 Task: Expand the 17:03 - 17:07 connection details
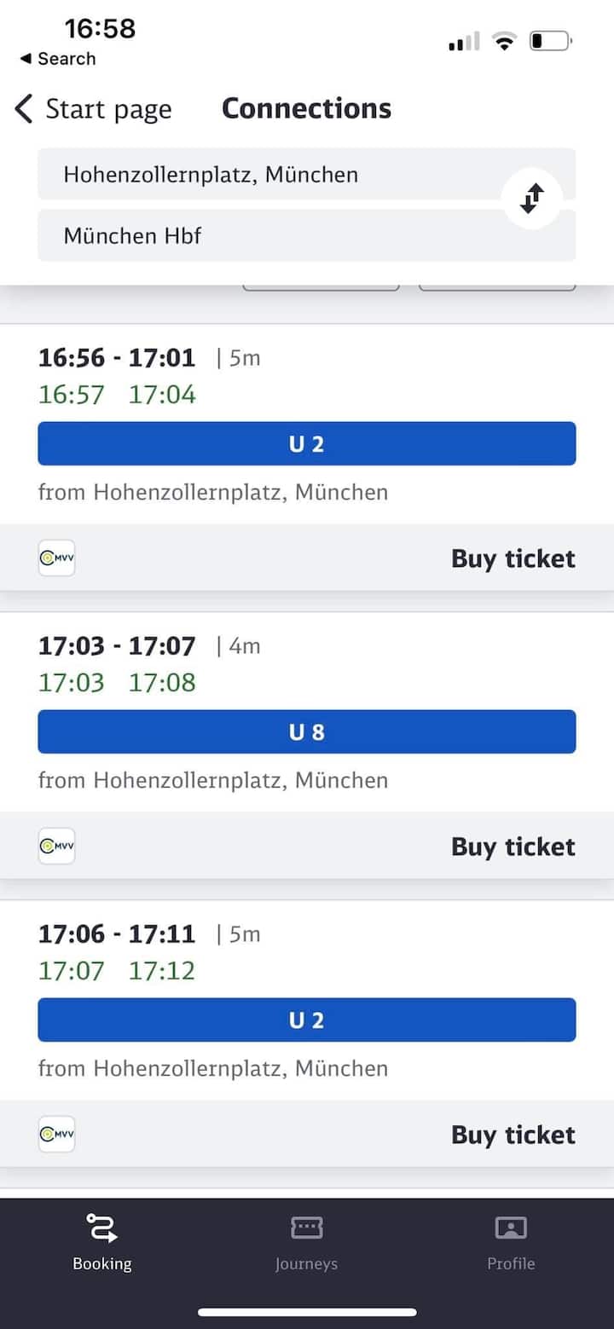117,646
